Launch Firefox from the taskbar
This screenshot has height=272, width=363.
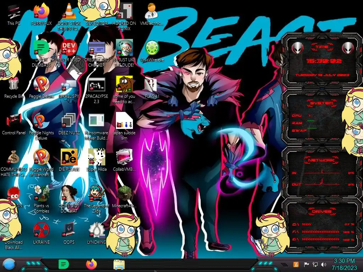click(91, 264)
